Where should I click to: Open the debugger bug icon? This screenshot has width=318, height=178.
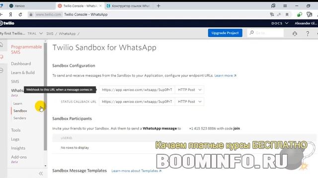[295, 34]
